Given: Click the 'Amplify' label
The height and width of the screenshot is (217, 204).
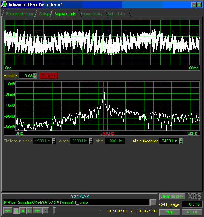Looking at the screenshot, I should pyautogui.click(x=10, y=76).
